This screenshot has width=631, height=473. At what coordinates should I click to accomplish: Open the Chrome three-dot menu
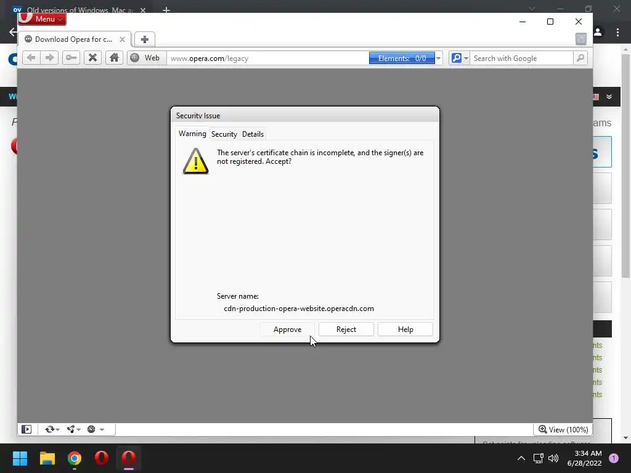(x=617, y=33)
